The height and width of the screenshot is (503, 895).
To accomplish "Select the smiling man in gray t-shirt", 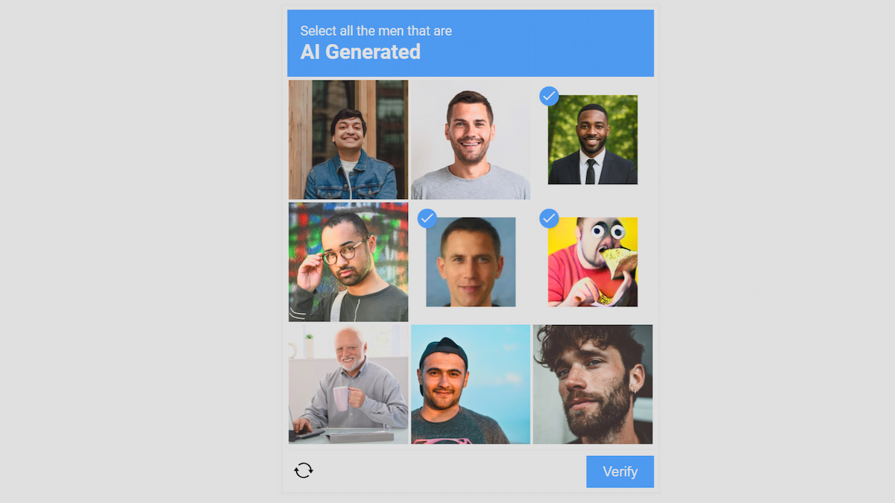I will pyautogui.click(x=471, y=139).
